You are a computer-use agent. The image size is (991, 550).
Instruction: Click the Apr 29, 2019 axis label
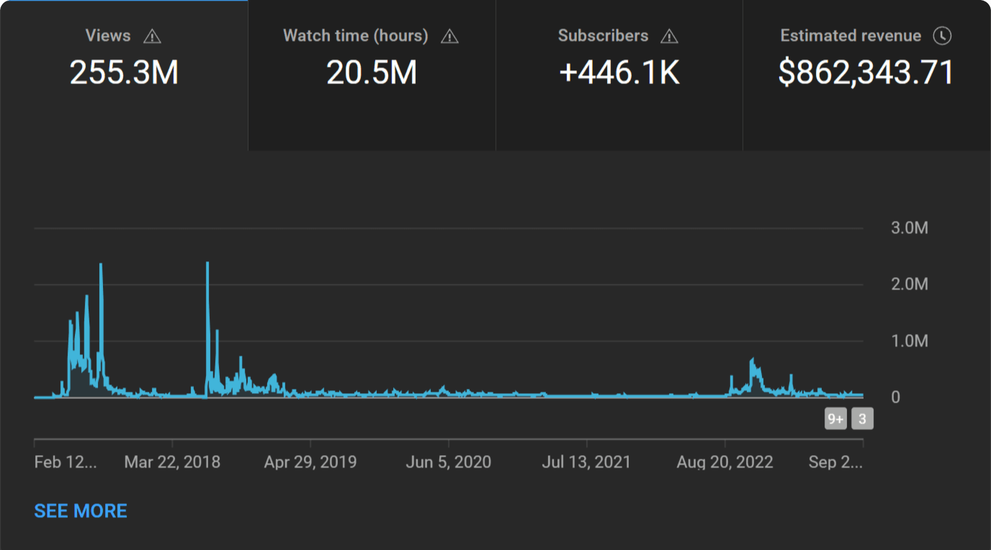pos(310,462)
